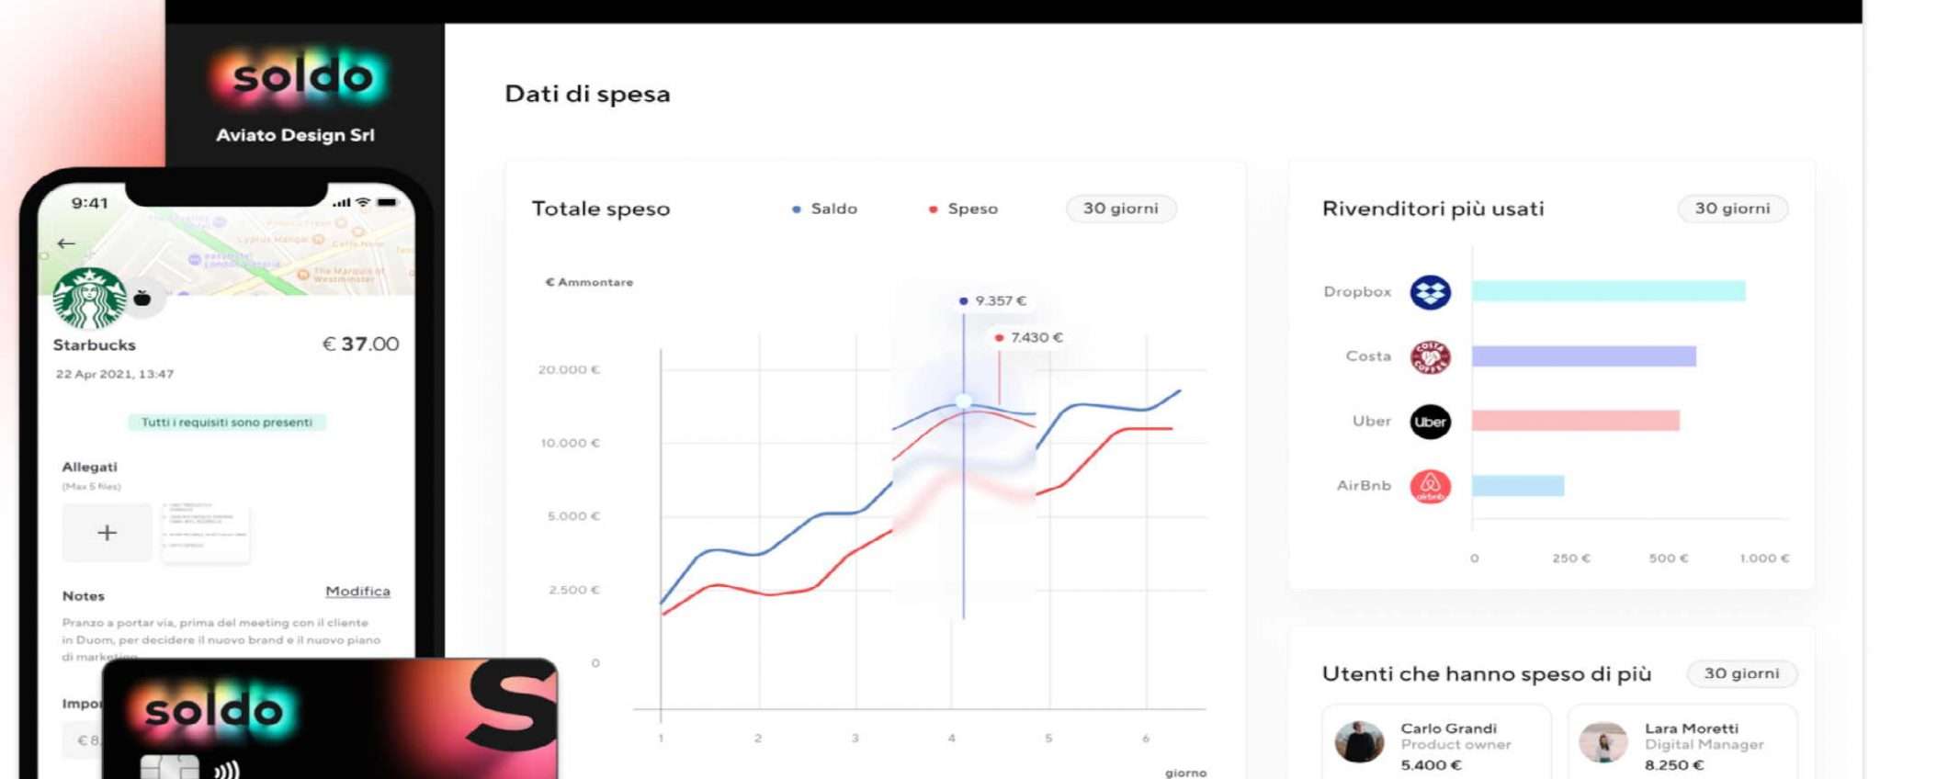Screen dimensions: 1948x779
Task: Click the Airbnb merchant logo icon
Action: 1430,486
